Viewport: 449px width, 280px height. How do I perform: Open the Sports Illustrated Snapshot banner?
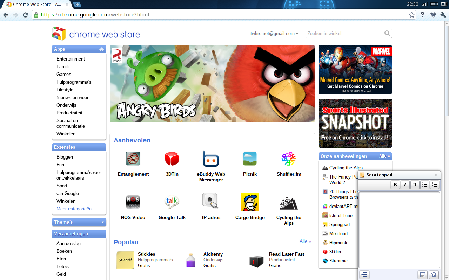[x=355, y=123]
